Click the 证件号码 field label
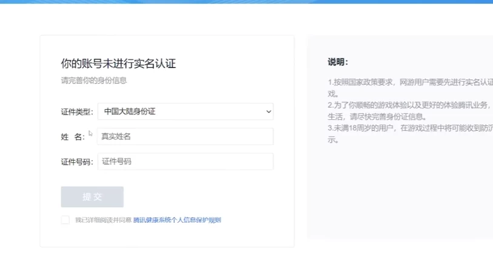493x261 pixels. (x=77, y=162)
